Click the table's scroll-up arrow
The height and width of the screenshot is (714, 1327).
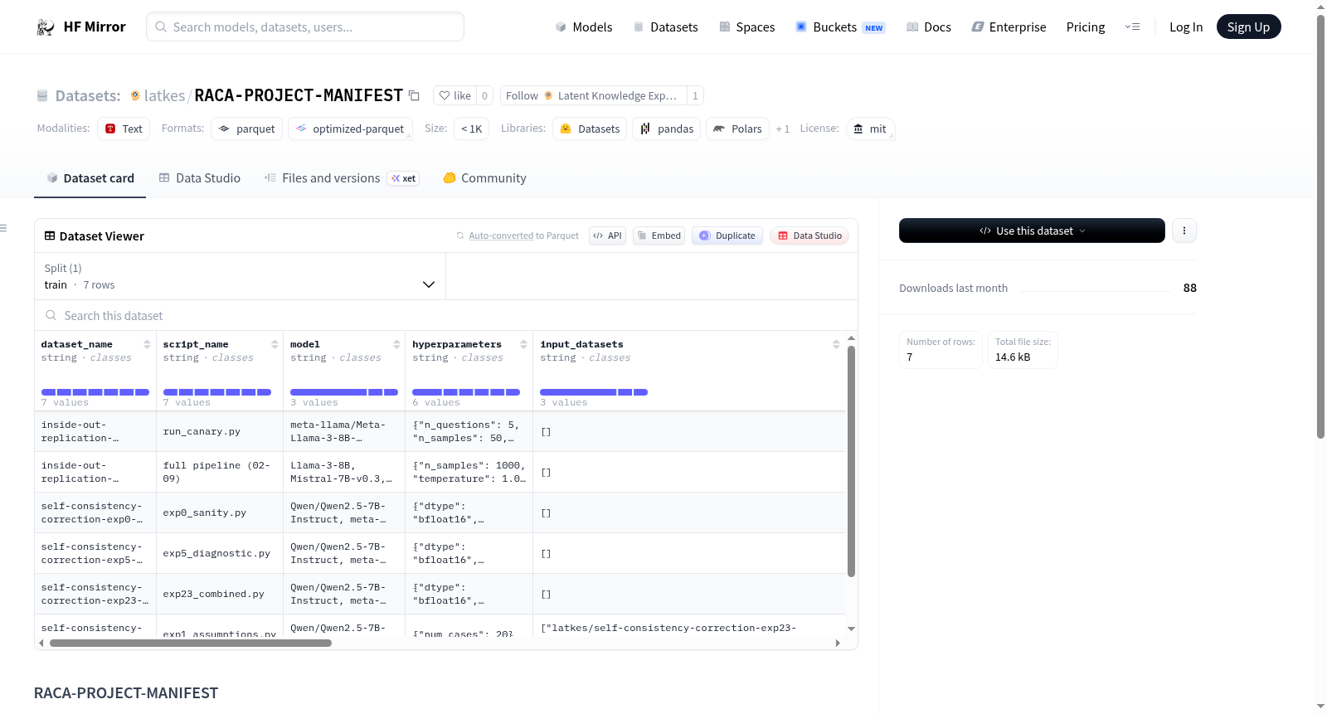pyautogui.click(x=851, y=338)
